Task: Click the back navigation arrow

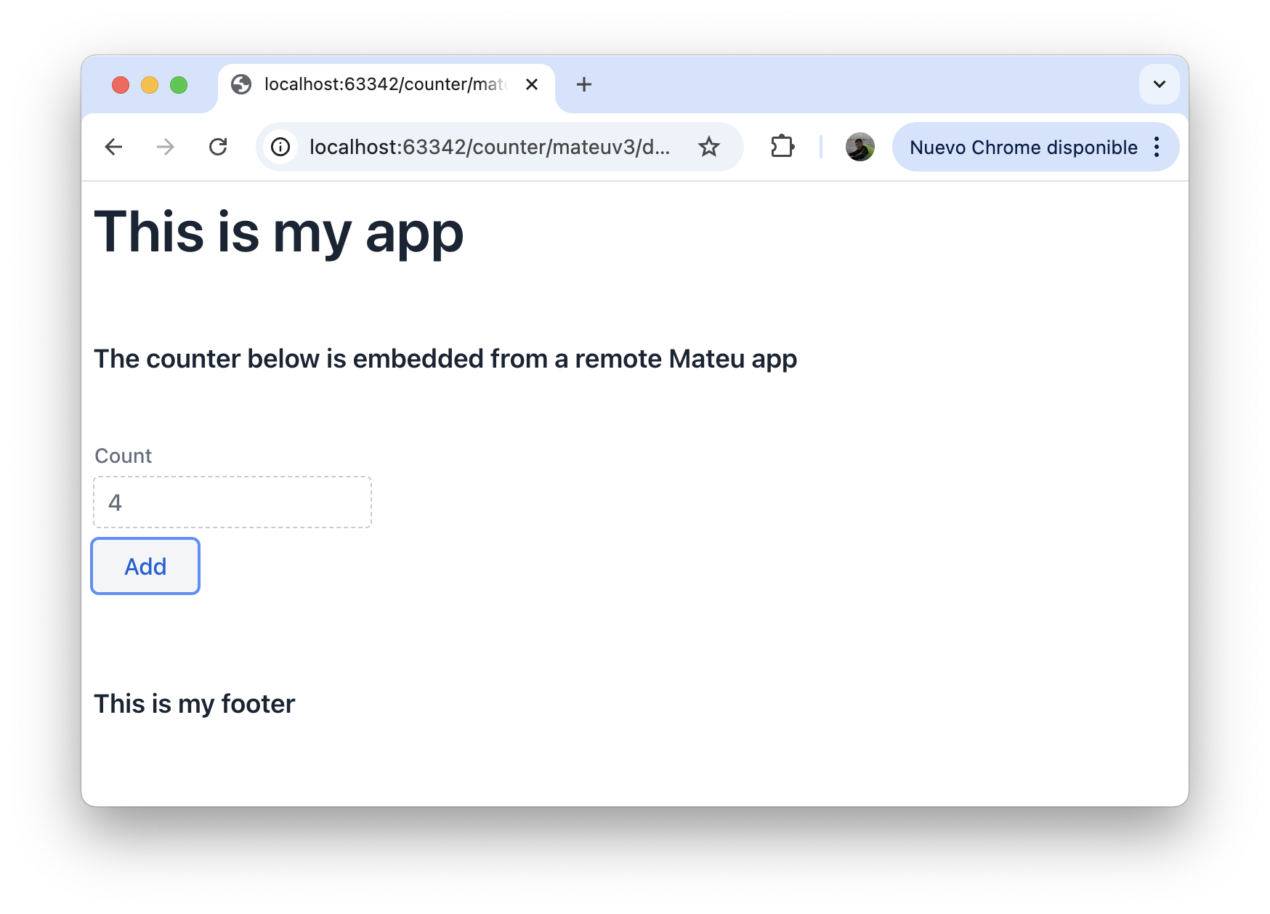Action: pos(114,147)
